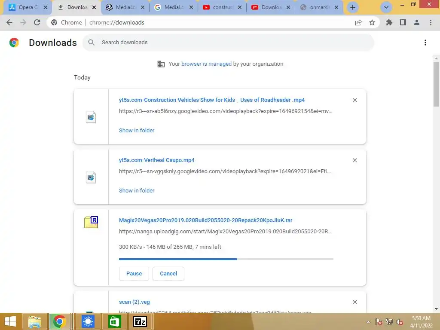Click the muted volume tray icon
This screenshot has height=330, width=440.
click(x=400, y=322)
